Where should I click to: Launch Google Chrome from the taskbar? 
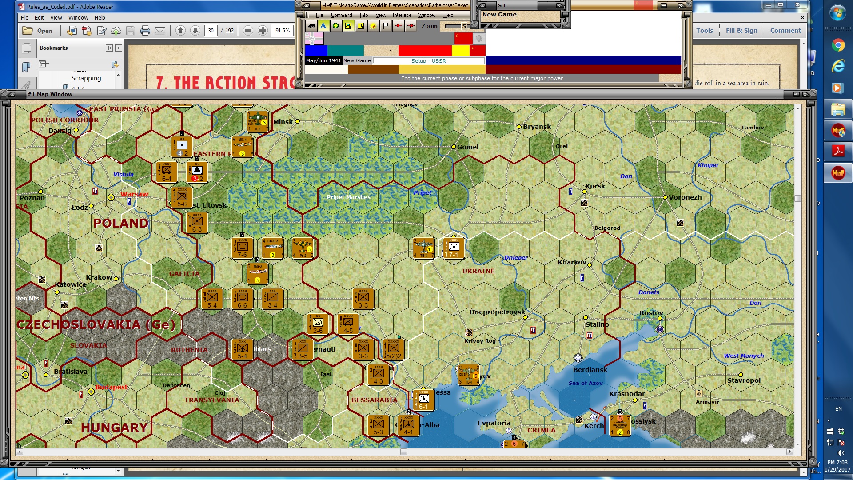point(838,45)
